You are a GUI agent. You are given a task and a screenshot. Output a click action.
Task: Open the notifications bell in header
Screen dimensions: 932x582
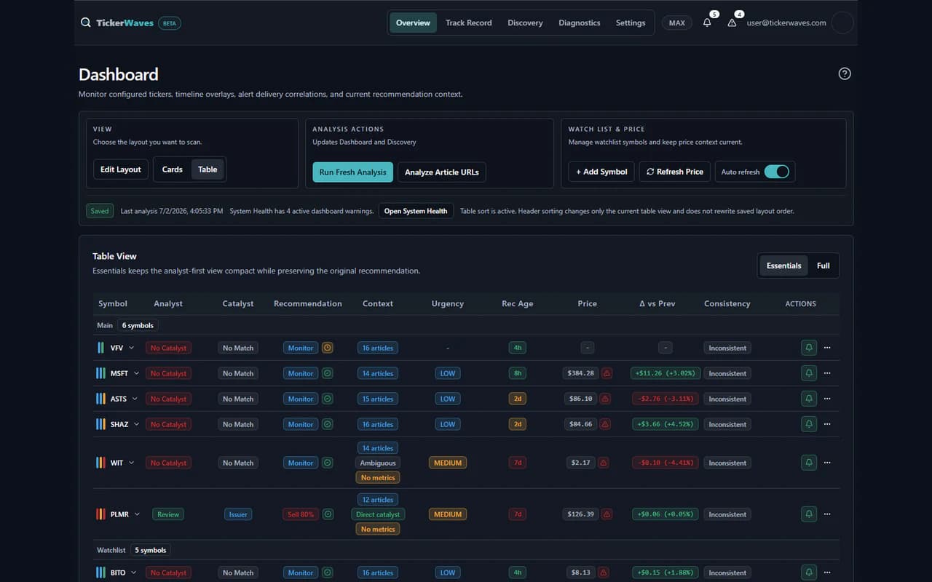pos(707,23)
